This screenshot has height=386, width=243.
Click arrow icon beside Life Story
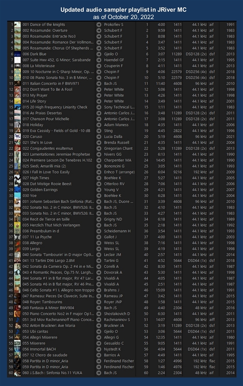tap(99, 101)
